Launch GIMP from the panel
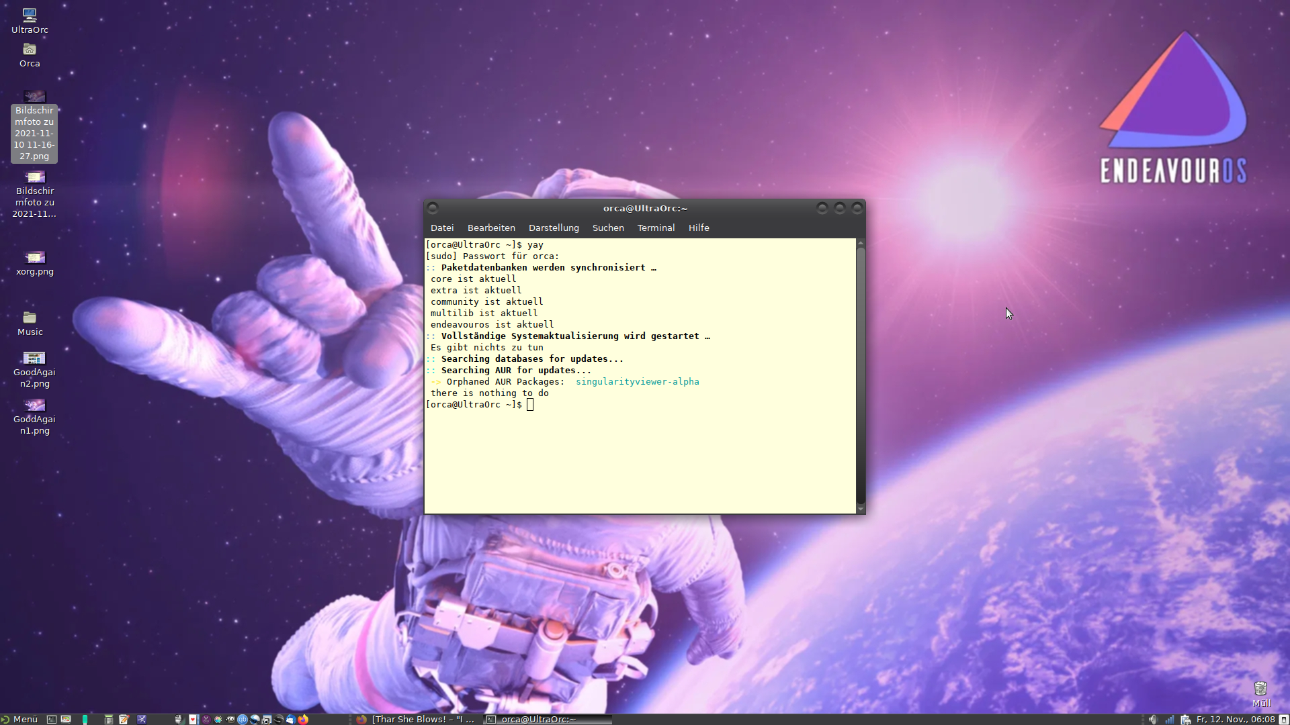 tap(230, 719)
